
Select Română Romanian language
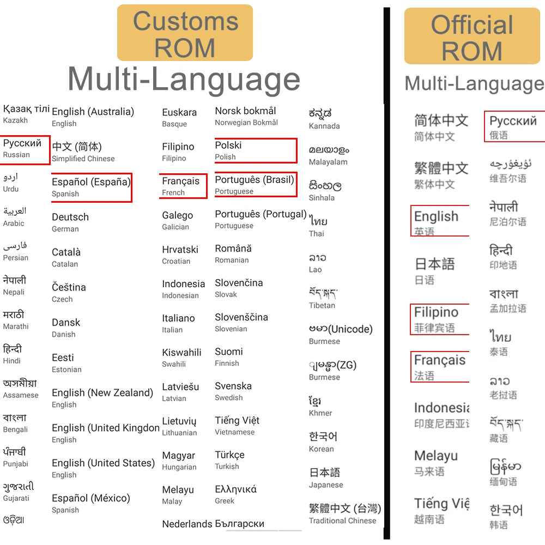click(x=233, y=254)
